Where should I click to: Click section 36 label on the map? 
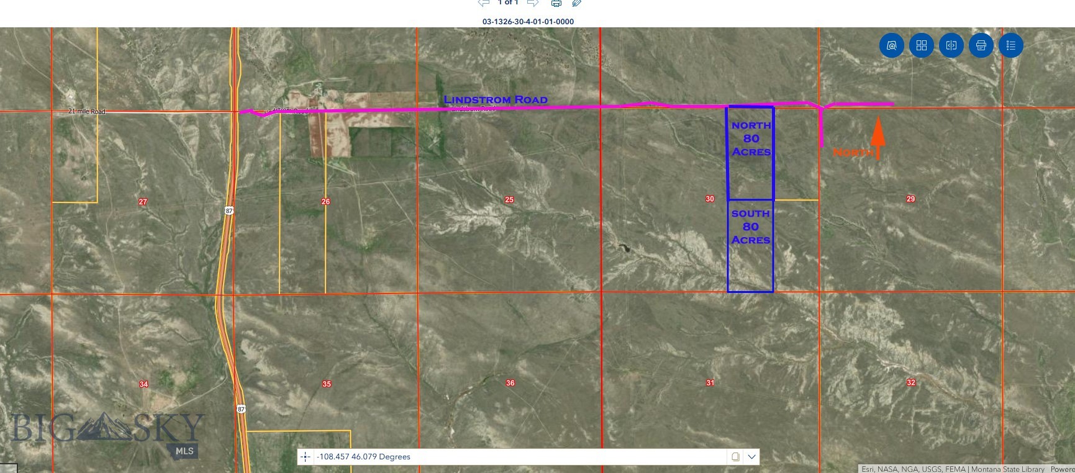[x=510, y=383]
